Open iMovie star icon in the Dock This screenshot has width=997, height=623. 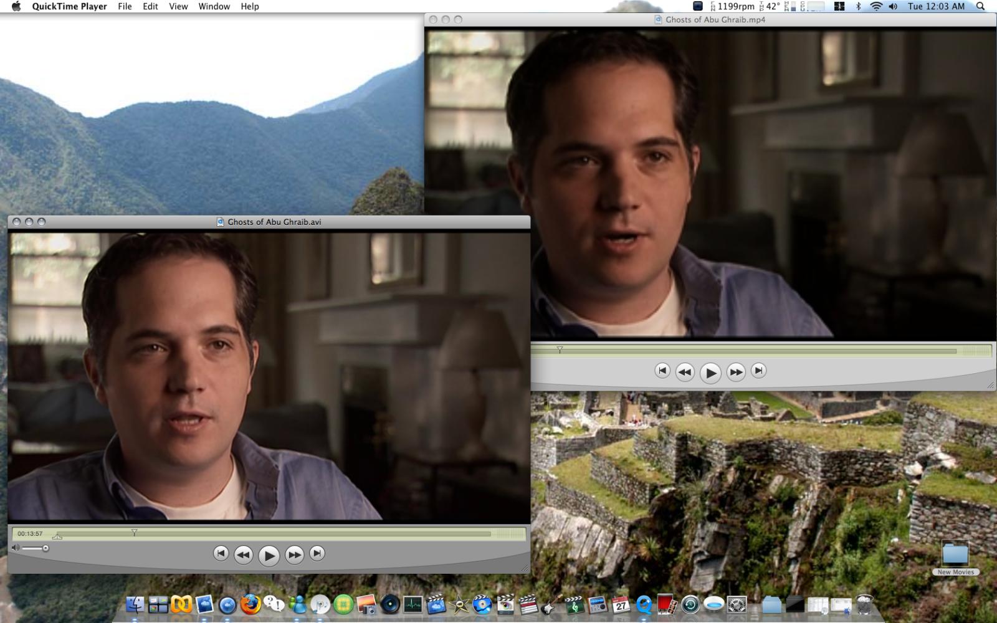[460, 604]
